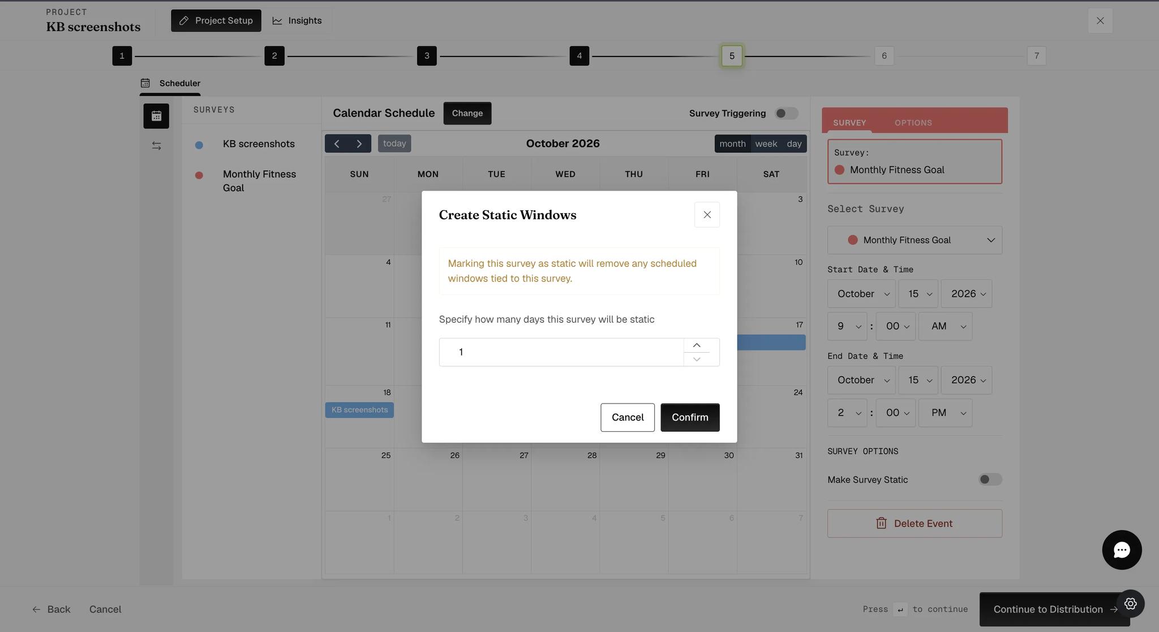Open the gear settings icon
The height and width of the screenshot is (632, 1159).
pos(1130,604)
